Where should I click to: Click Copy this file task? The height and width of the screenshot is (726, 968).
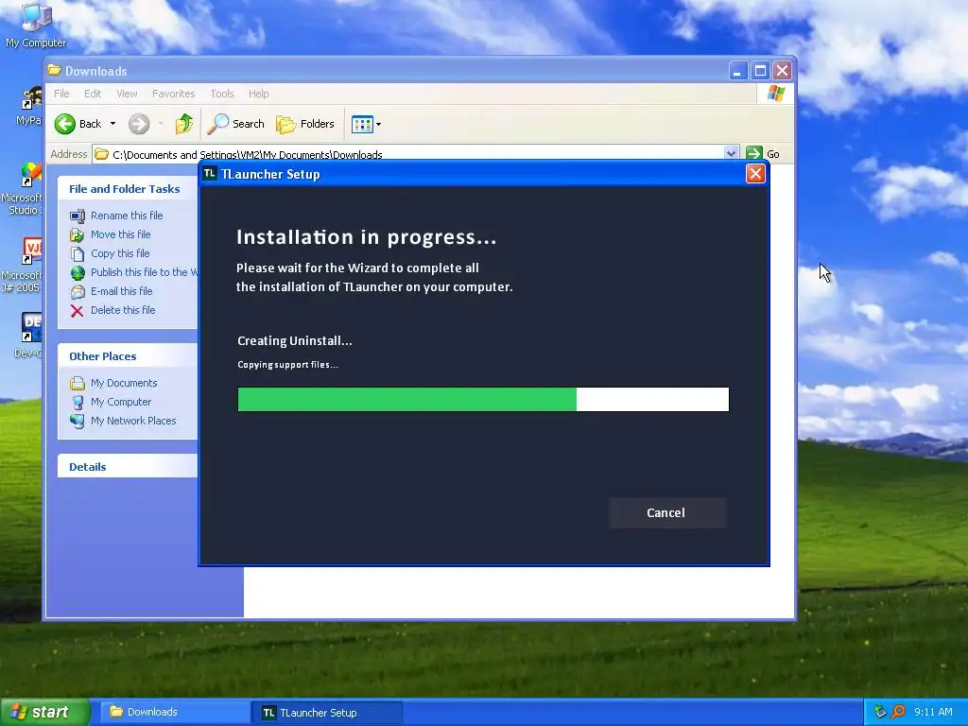[120, 253]
